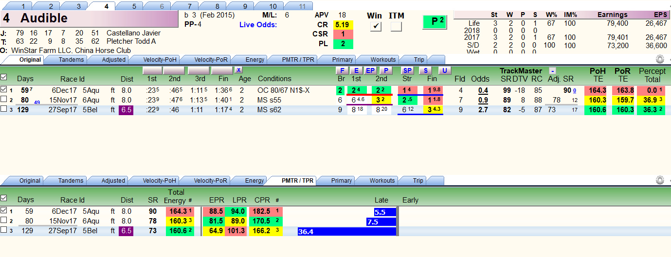Uncheck the 6Dec17 row in lower PMTR table
This screenshot has width=671, height=257.
(x=4, y=211)
